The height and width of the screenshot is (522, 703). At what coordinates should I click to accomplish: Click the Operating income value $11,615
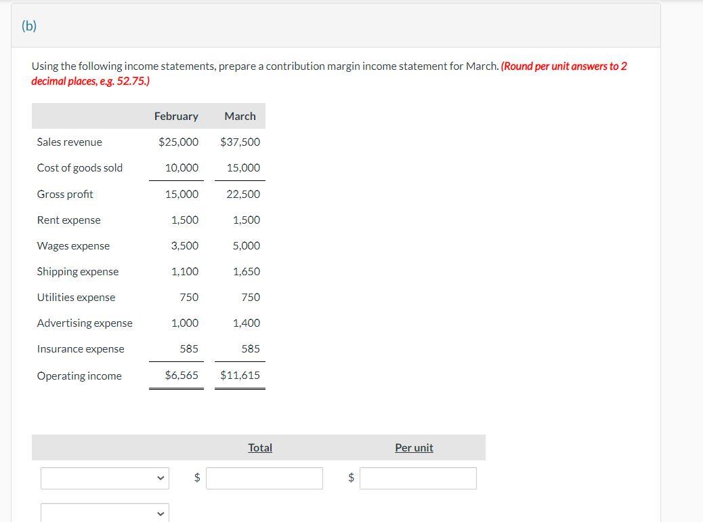point(240,375)
